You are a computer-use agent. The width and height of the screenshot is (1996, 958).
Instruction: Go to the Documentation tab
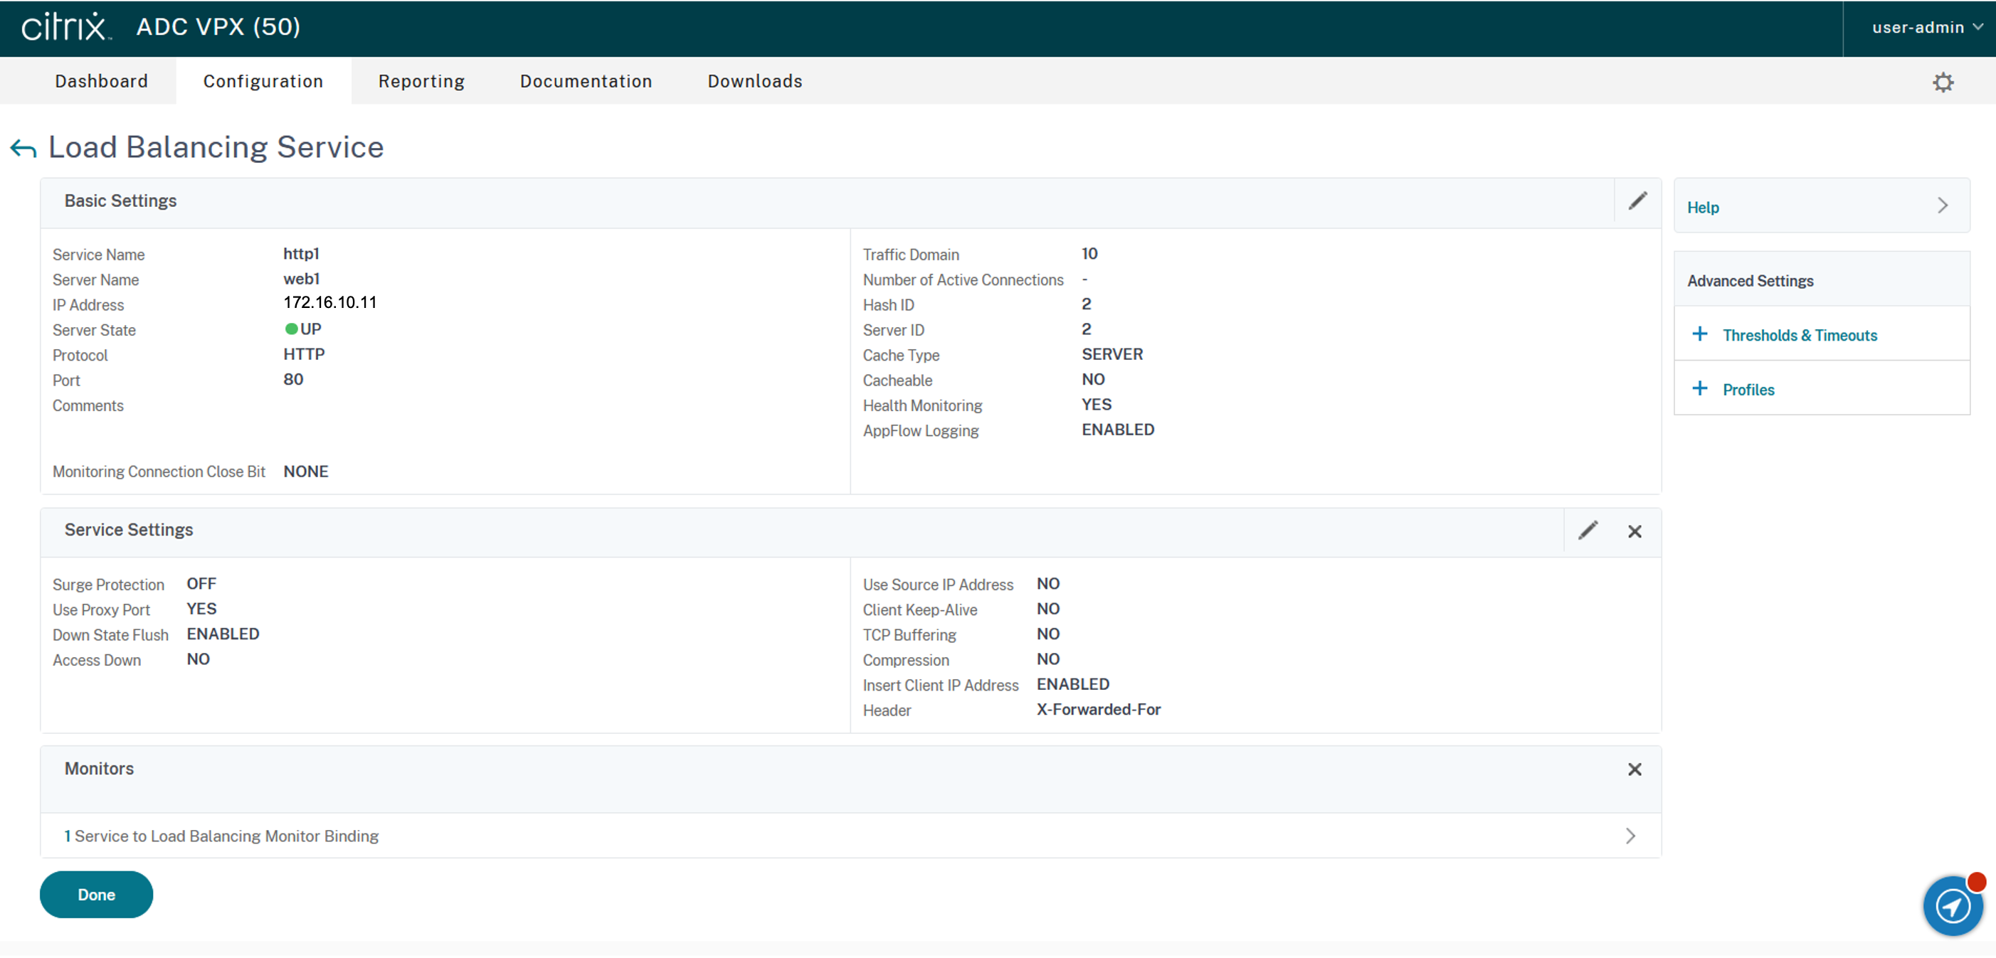(586, 81)
